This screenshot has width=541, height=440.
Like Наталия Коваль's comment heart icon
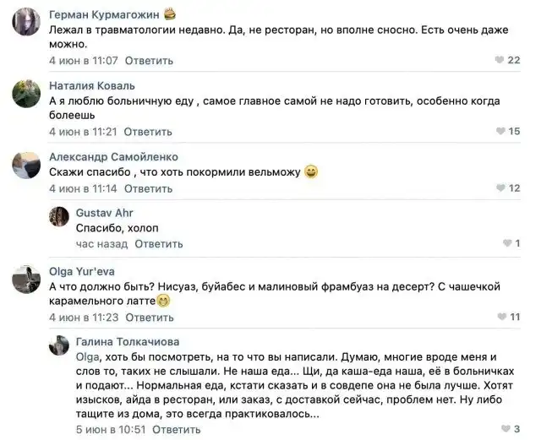[500, 131]
